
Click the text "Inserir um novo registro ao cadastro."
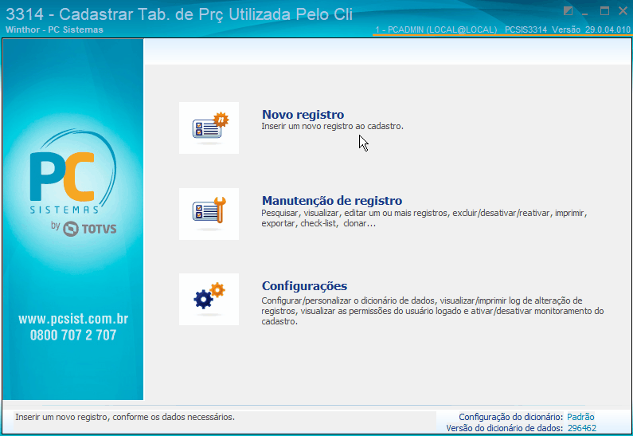pyautogui.click(x=332, y=127)
